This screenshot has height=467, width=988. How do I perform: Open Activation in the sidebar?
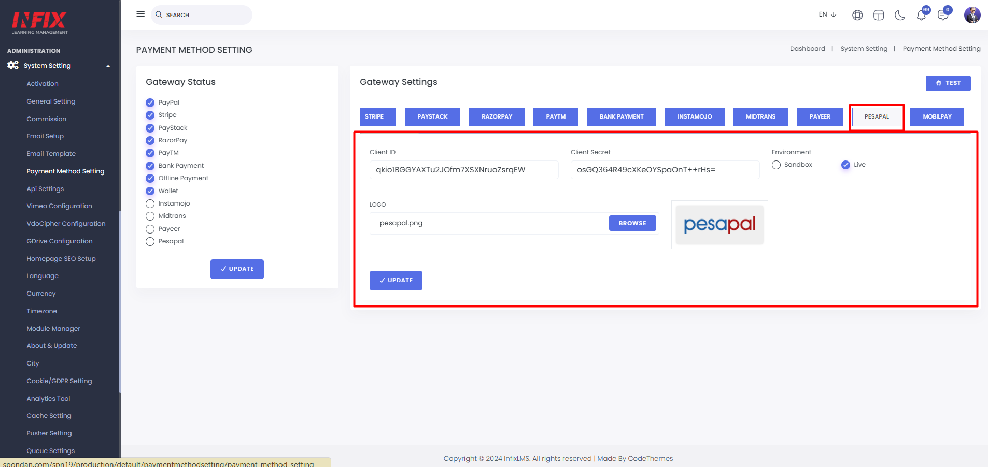pos(43,84)
